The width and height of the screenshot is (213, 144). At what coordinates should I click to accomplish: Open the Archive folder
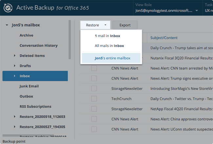(26, 36)
